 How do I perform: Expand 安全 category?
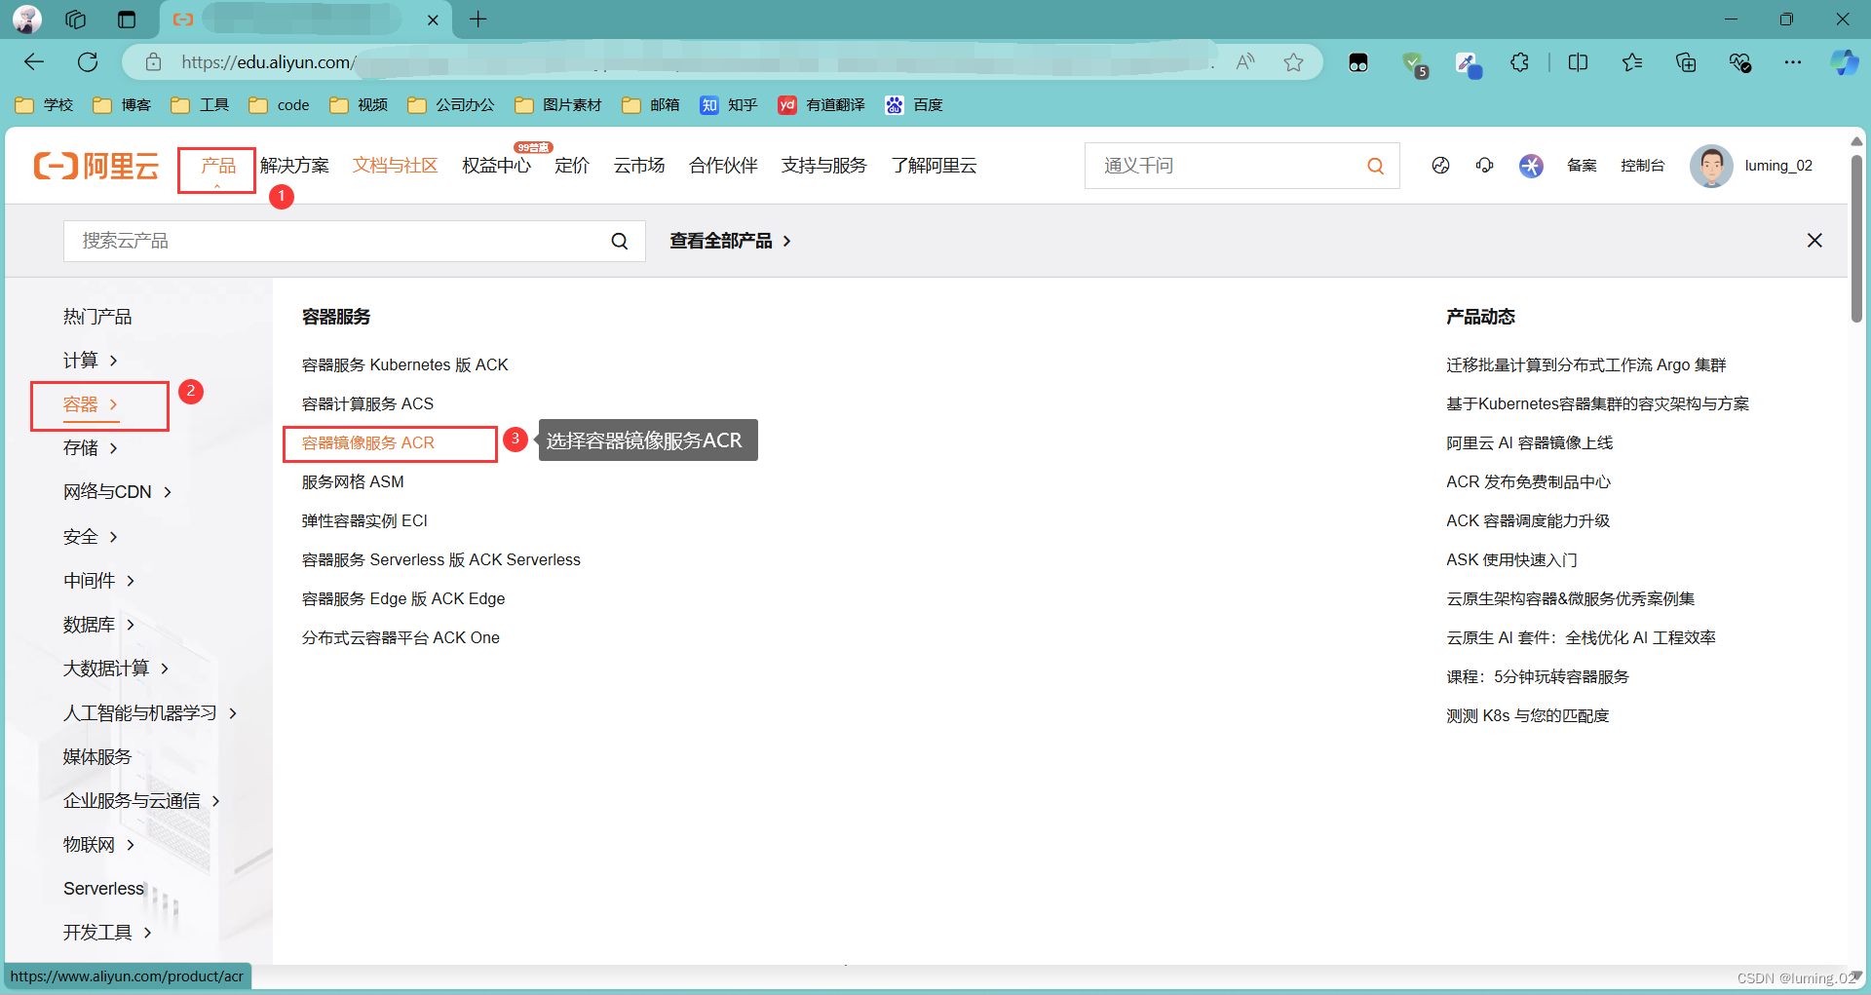(x=91, y=537)
